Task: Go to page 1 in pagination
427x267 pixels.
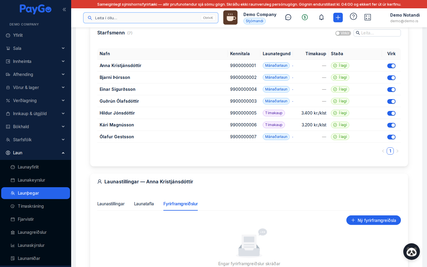Action: (x=390, y=151)
